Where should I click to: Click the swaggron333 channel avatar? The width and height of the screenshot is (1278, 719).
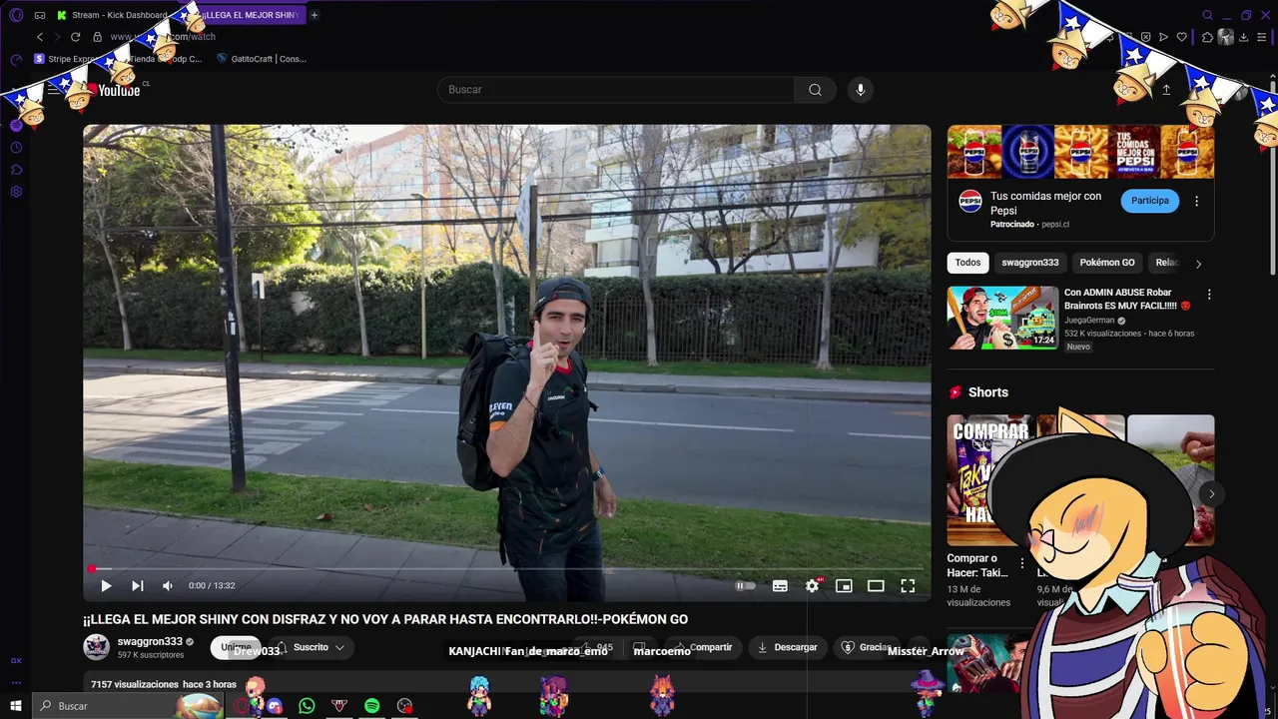tap(96, 647)
